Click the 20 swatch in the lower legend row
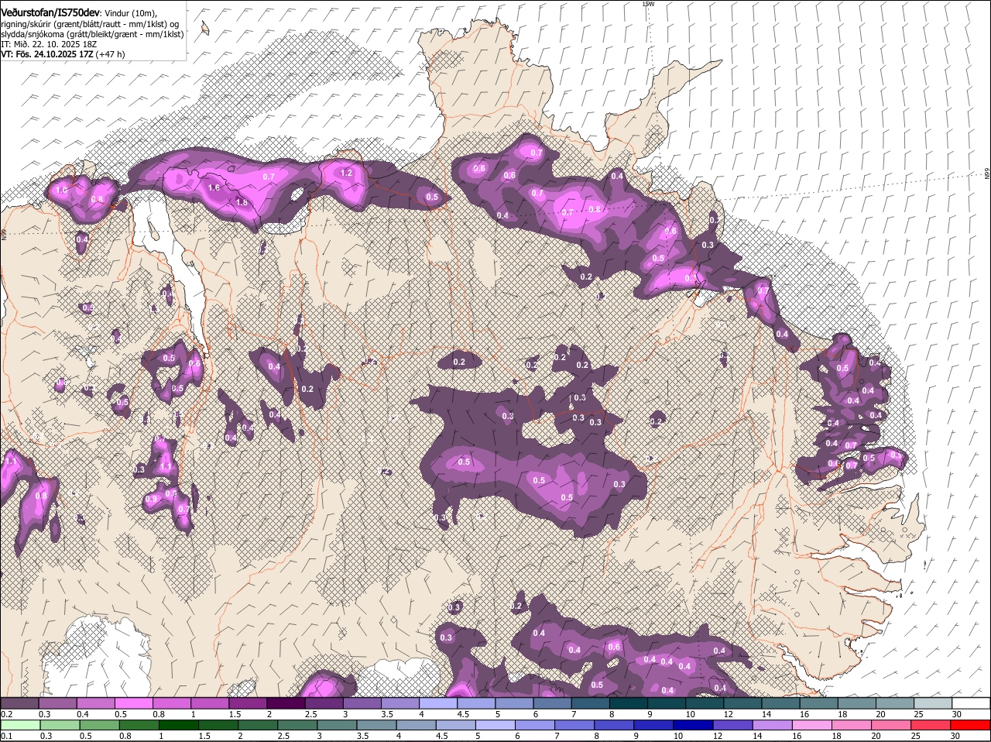 click(x=892, y=725)
